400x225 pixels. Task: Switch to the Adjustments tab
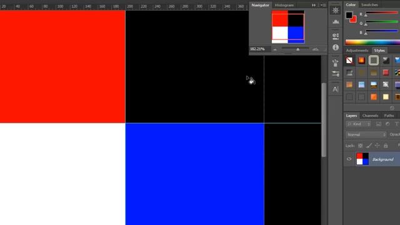[357, 51]
